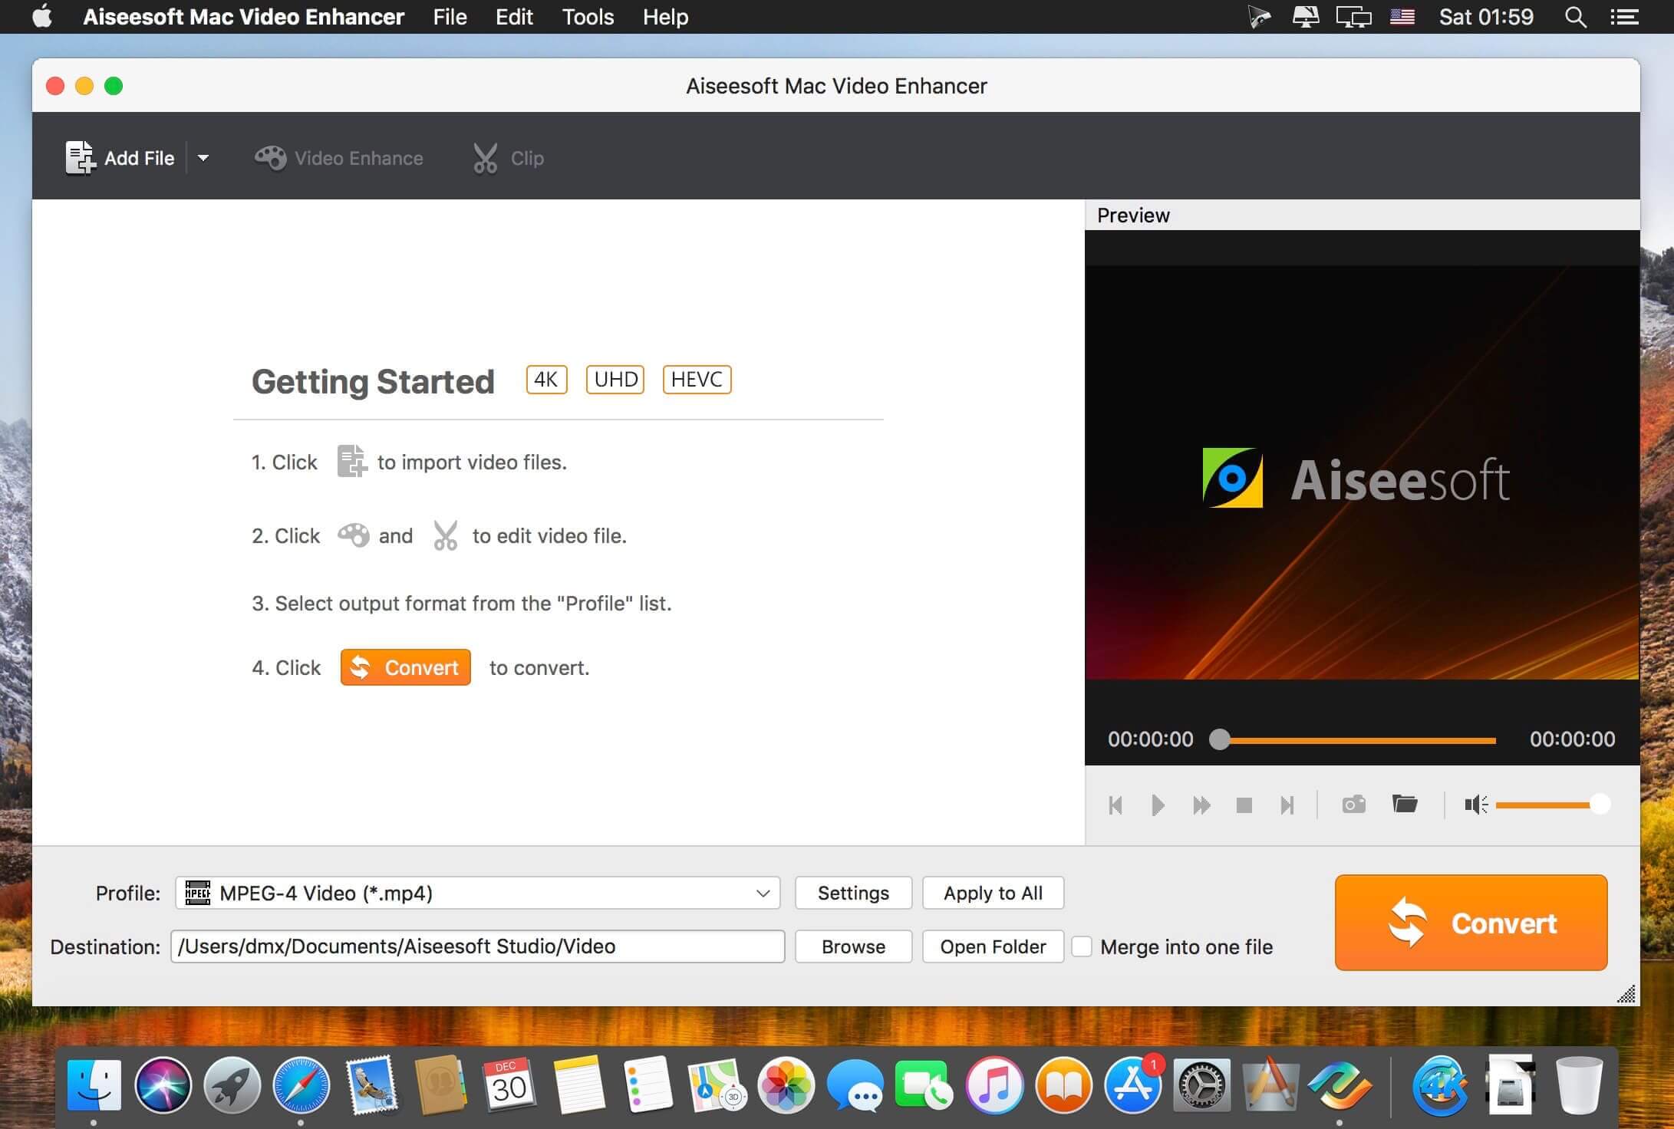Click the 4K badge

pos(546,379)
